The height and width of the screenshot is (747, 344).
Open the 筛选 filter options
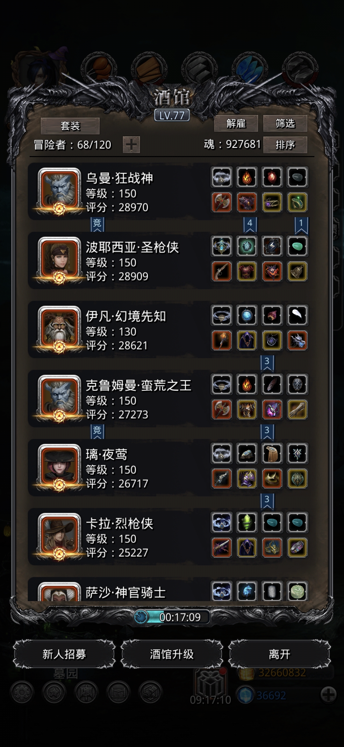tap(285, 124)
